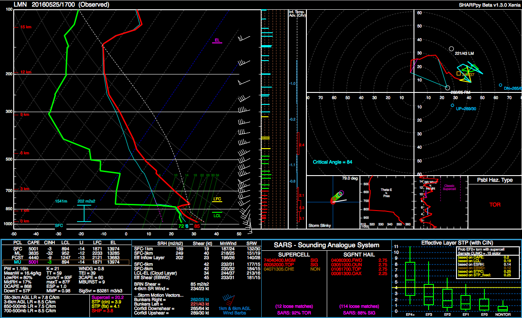Click the CINH column header
The image size is (522, 318).
49,242
